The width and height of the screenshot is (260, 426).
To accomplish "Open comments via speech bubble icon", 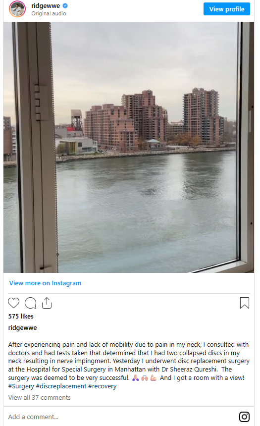I will pos(30,303).
